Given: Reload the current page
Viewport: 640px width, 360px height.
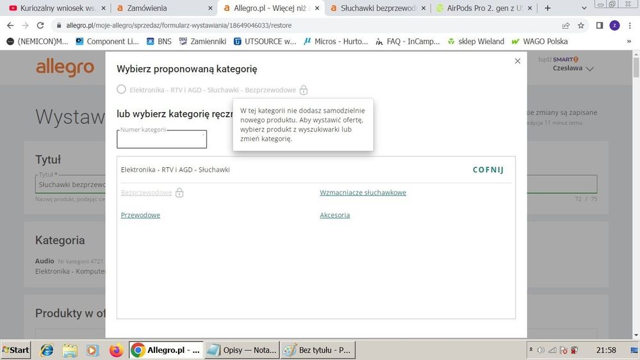Looking at the screenshot, I should [40, 26].
